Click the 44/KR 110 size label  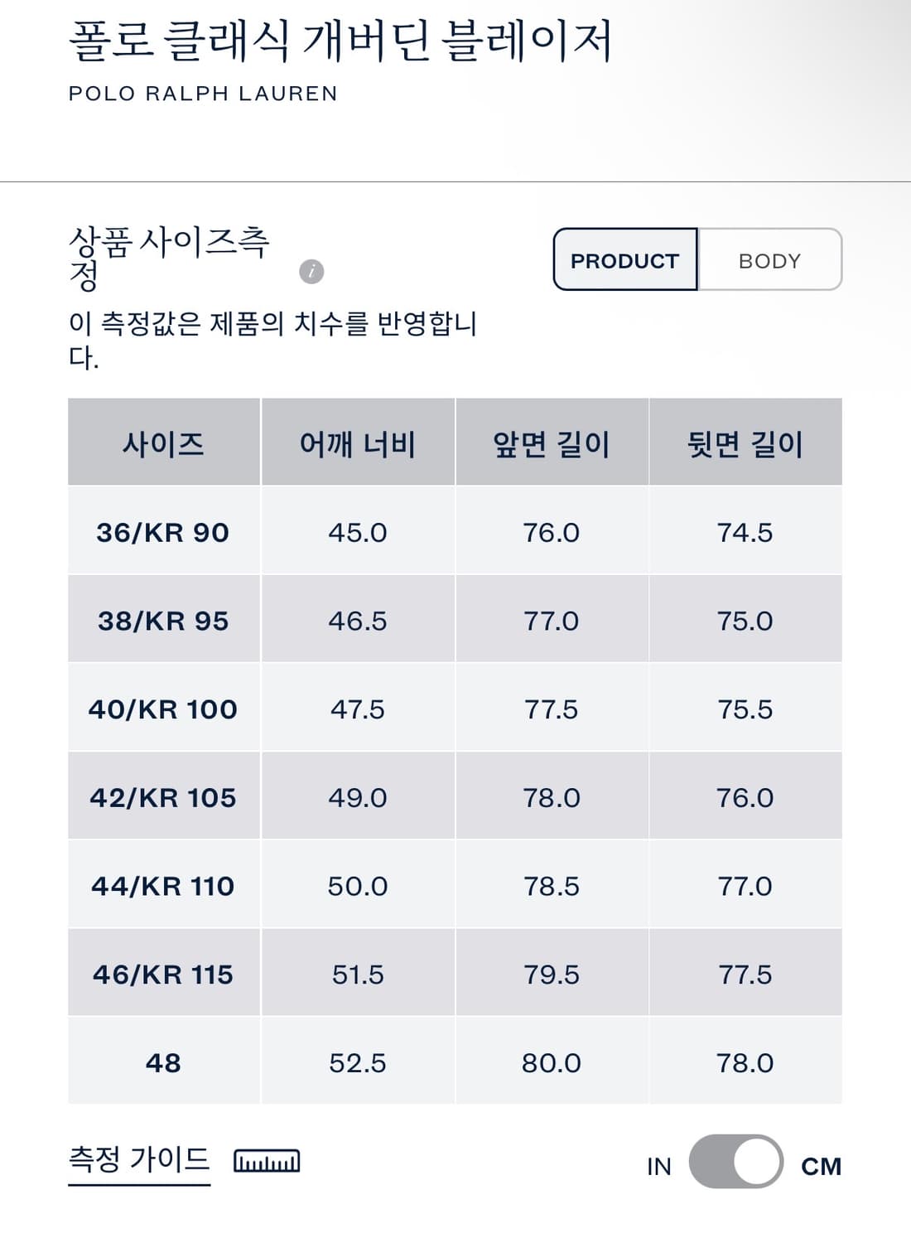point(164,884)
